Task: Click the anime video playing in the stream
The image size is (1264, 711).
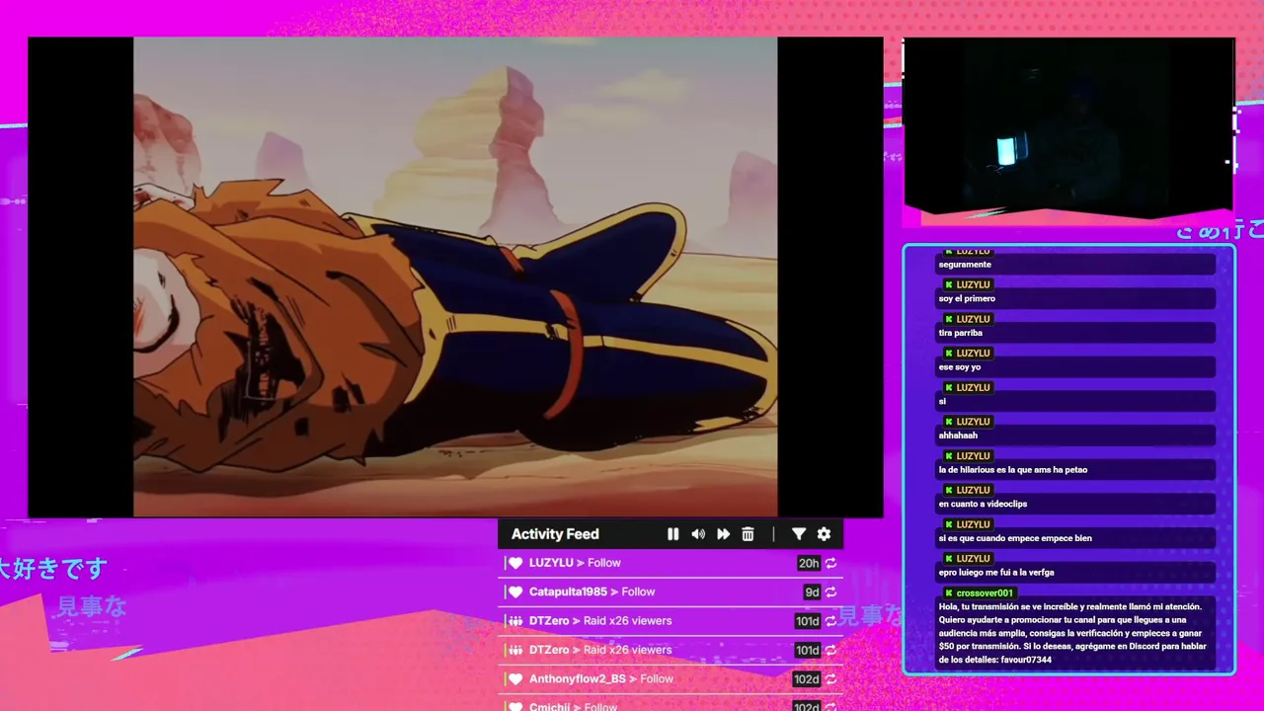Action: point(455,276)
